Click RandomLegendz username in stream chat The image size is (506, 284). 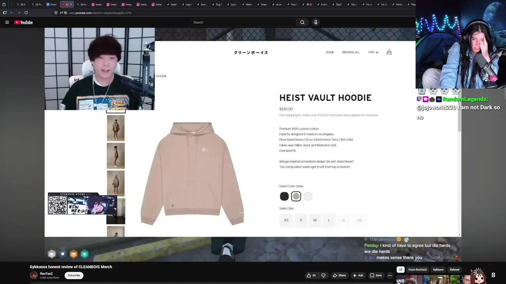click(465, 99)
